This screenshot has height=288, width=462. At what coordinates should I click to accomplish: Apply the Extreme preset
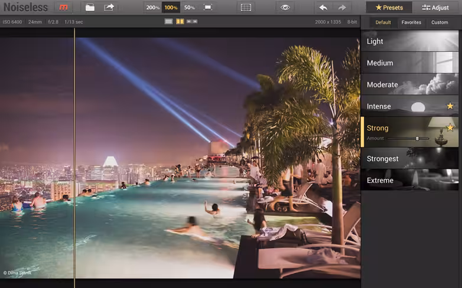click(x=410, y=180)
